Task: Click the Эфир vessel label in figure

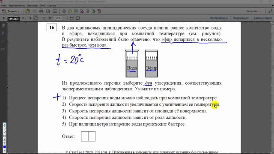Action: tap(151, 68)
